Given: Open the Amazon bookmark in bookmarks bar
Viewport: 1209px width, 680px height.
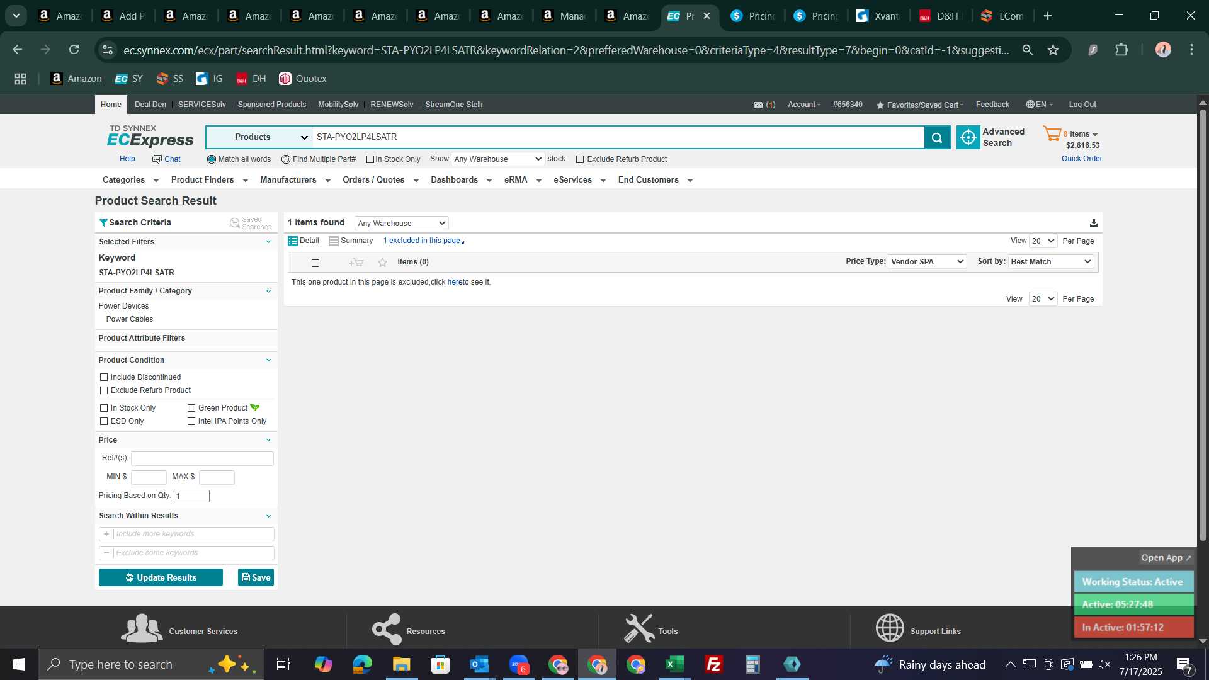Looking at the screenshot, I should coord(76,79).
